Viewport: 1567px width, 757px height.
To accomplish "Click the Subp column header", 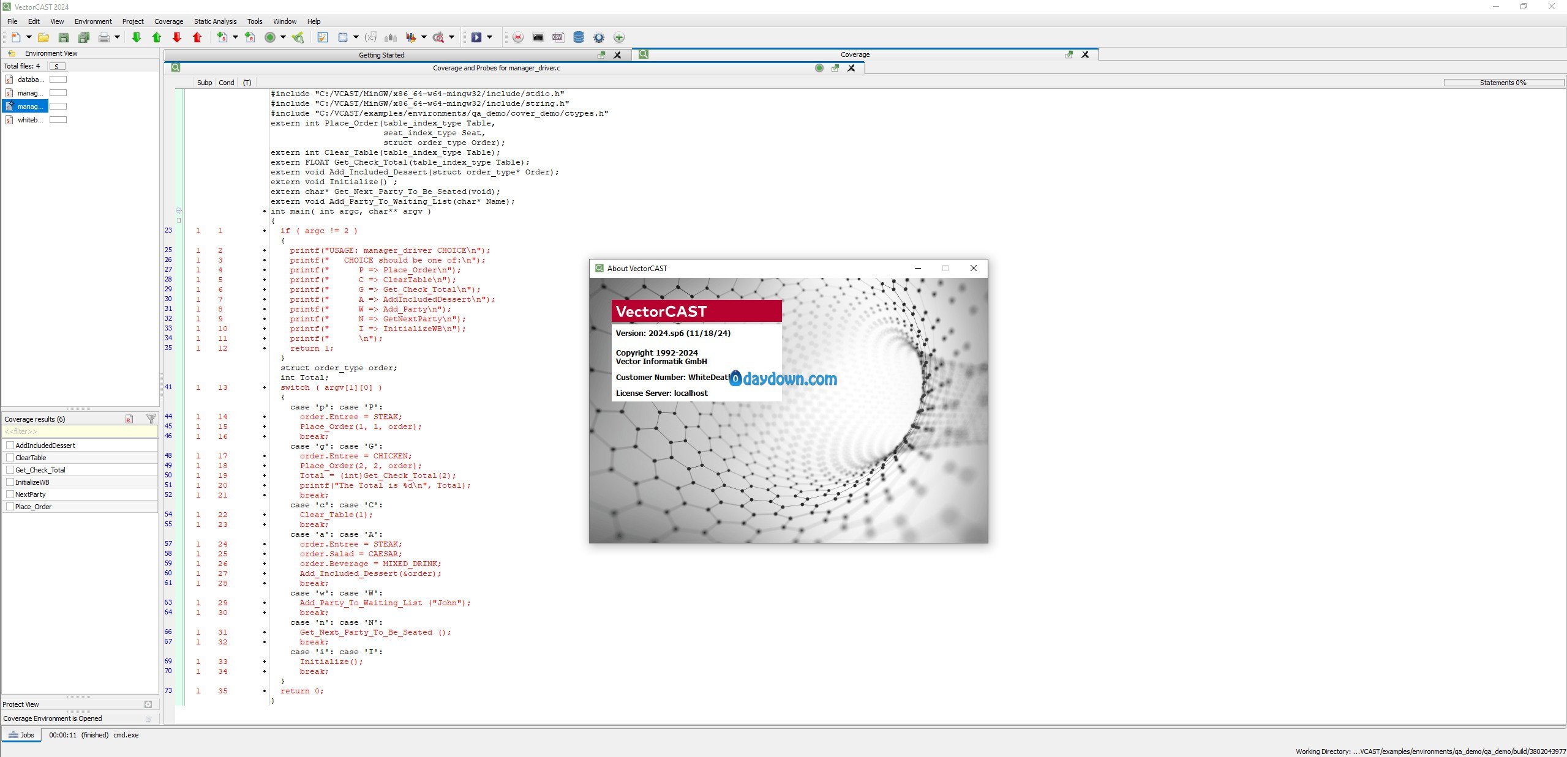I will 205,83.
